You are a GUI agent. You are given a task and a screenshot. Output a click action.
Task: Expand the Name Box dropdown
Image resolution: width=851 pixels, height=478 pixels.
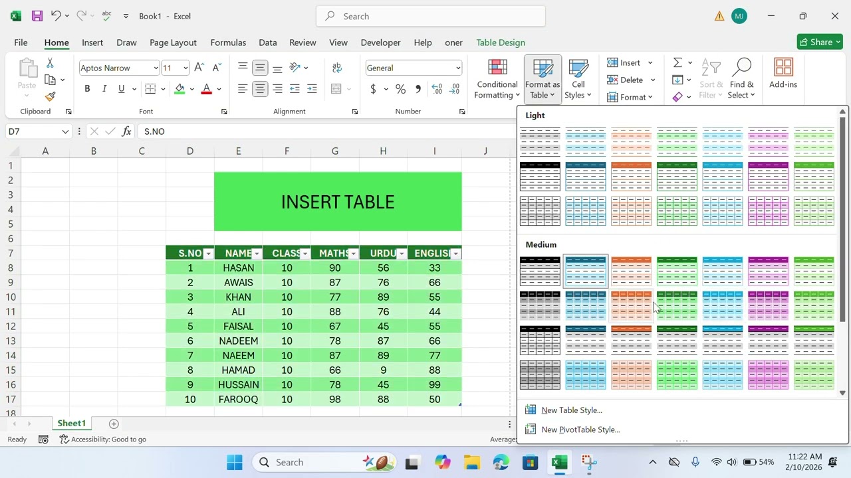tap(65, 131)
